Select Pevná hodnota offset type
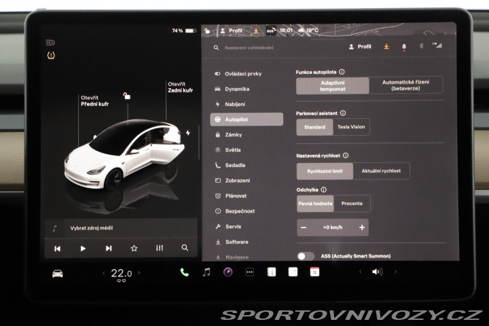 pos(315,204)
